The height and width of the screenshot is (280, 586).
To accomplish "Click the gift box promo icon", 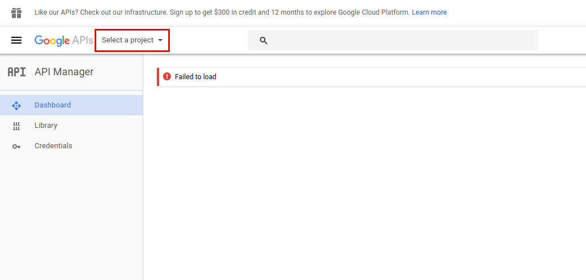I will point(16,12).
